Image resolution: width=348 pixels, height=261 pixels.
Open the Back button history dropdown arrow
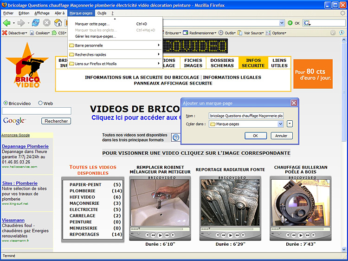[14, 23]
